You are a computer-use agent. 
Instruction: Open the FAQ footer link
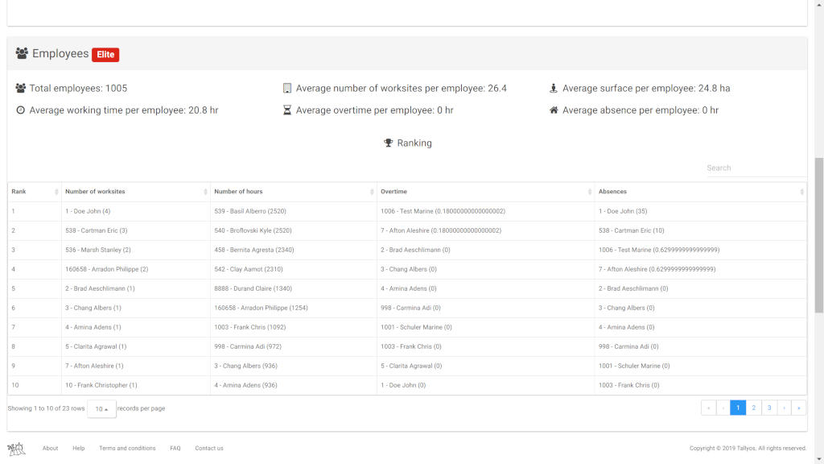point(175,448)
